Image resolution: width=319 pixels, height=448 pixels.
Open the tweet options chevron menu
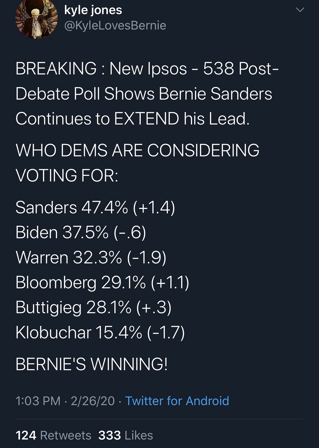300,10
